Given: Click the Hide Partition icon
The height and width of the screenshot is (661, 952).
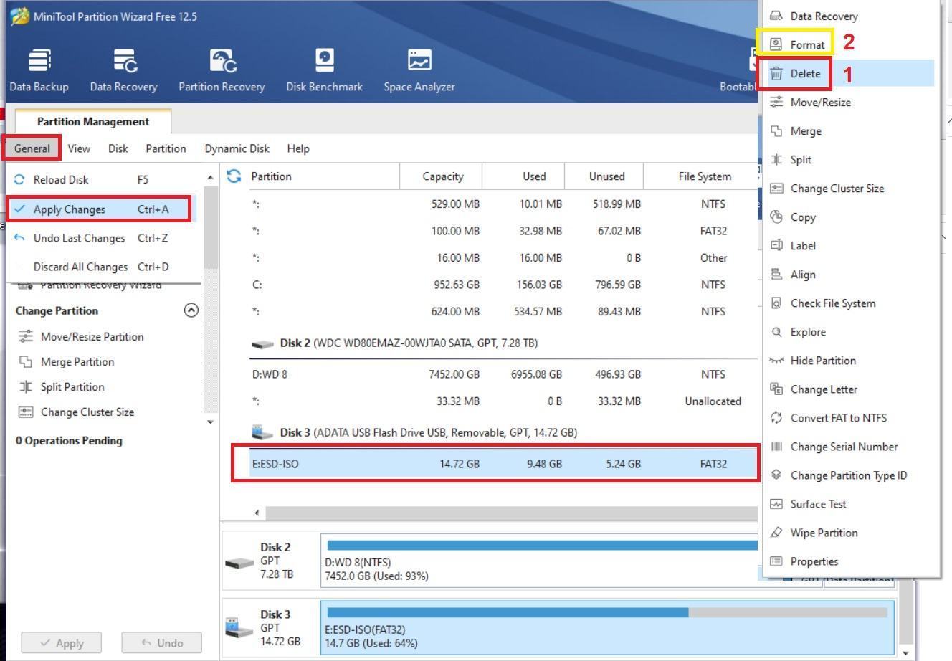Looking at the screenshot, I should [x=776, y=360].
